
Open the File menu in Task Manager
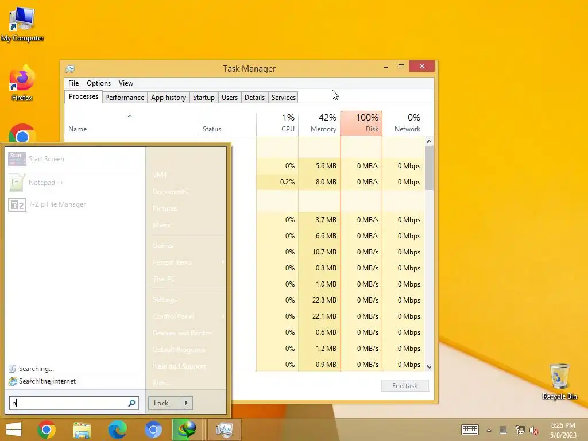point(73,83)
